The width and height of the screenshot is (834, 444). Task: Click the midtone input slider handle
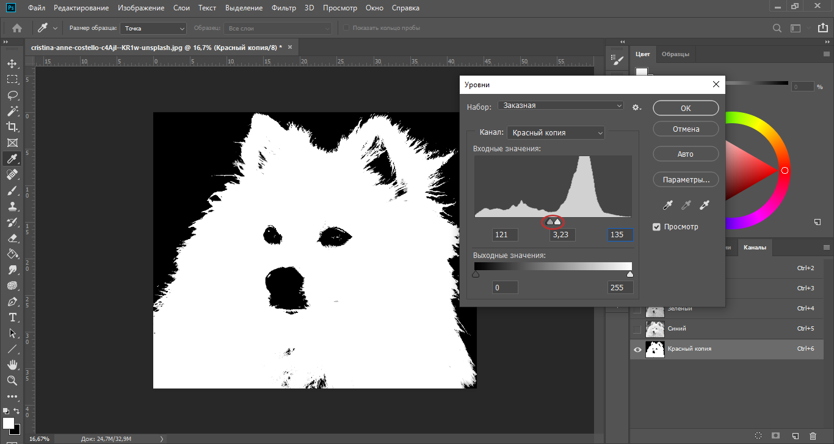click(550, 222)
